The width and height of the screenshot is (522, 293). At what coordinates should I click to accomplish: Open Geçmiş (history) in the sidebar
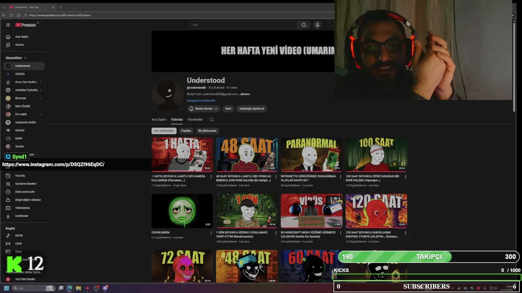[x=24, y=175]
